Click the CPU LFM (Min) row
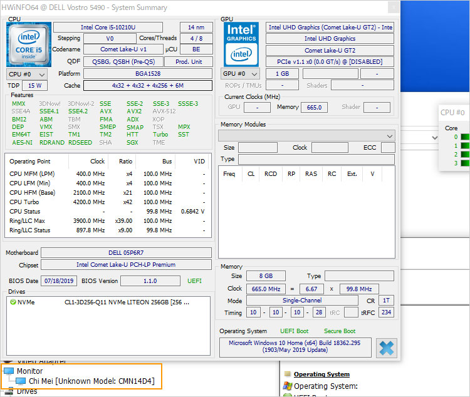 [107, 183]
